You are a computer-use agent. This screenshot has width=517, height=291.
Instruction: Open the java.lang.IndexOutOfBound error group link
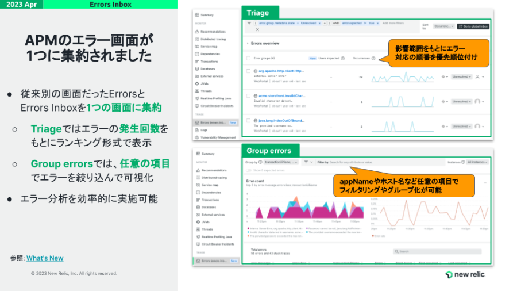[x=281, y=120]
